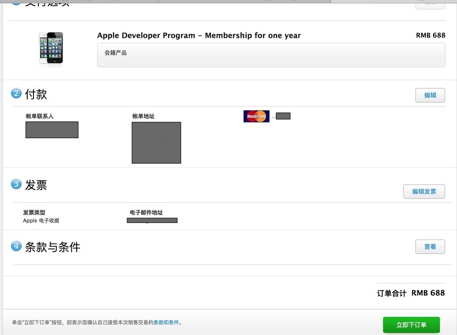Click the step 2 number icon beside 付款

click(x=17, y=93)
